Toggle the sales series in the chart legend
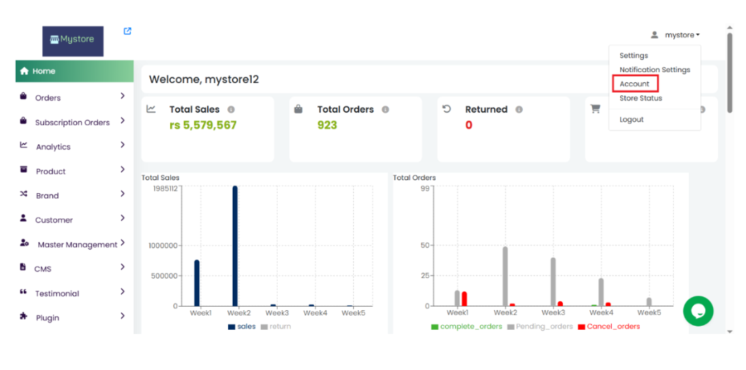The width and height of the screenshot is (746, 370). 242,326
